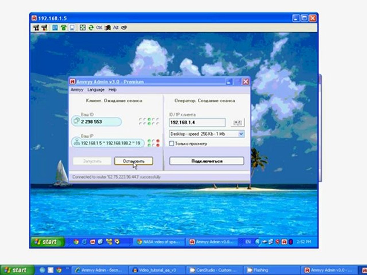Click the Ctrl key toolbar button
The height and width of the screenshot is (275, 367).
(x=99, y=28)
